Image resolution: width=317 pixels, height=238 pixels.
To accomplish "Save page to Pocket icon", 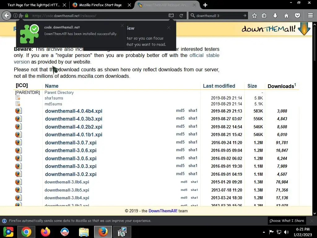I will pos(297,15).
